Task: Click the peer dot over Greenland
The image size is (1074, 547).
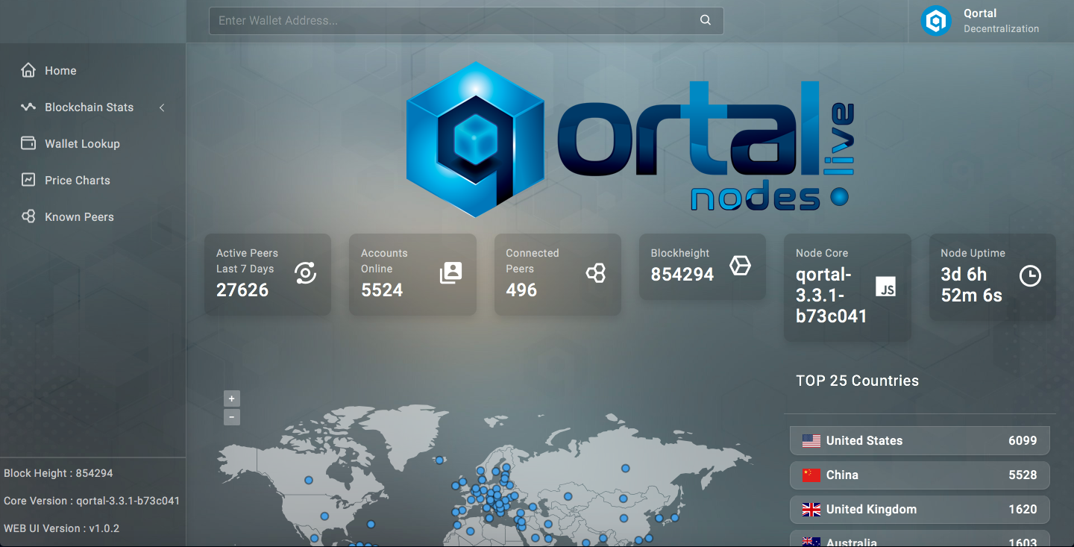Action: tap(440, 460)
